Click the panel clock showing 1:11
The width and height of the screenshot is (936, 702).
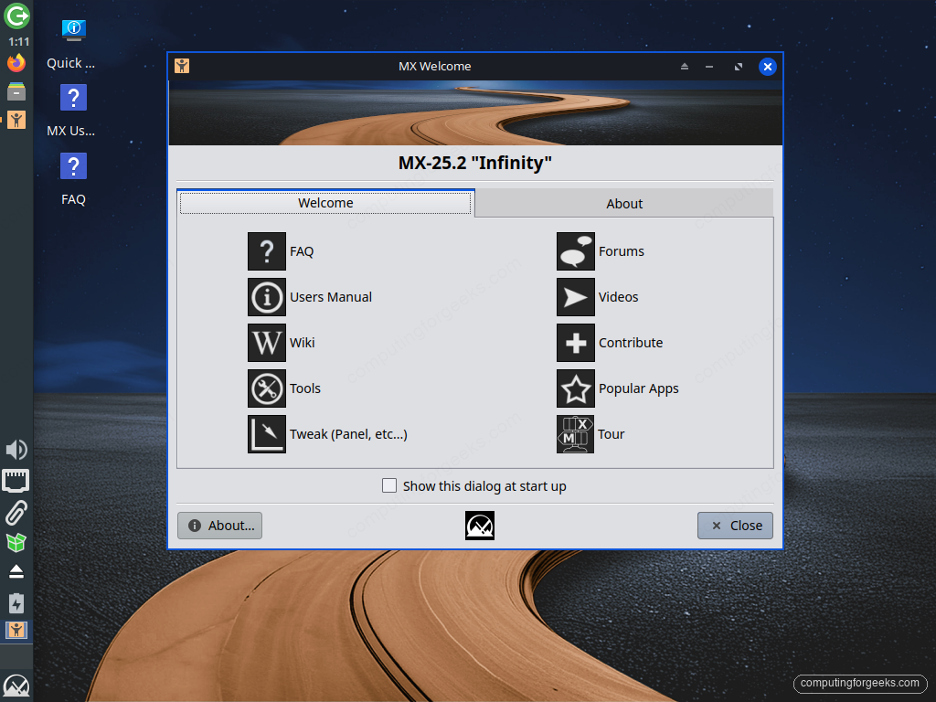tap(18, 42)
